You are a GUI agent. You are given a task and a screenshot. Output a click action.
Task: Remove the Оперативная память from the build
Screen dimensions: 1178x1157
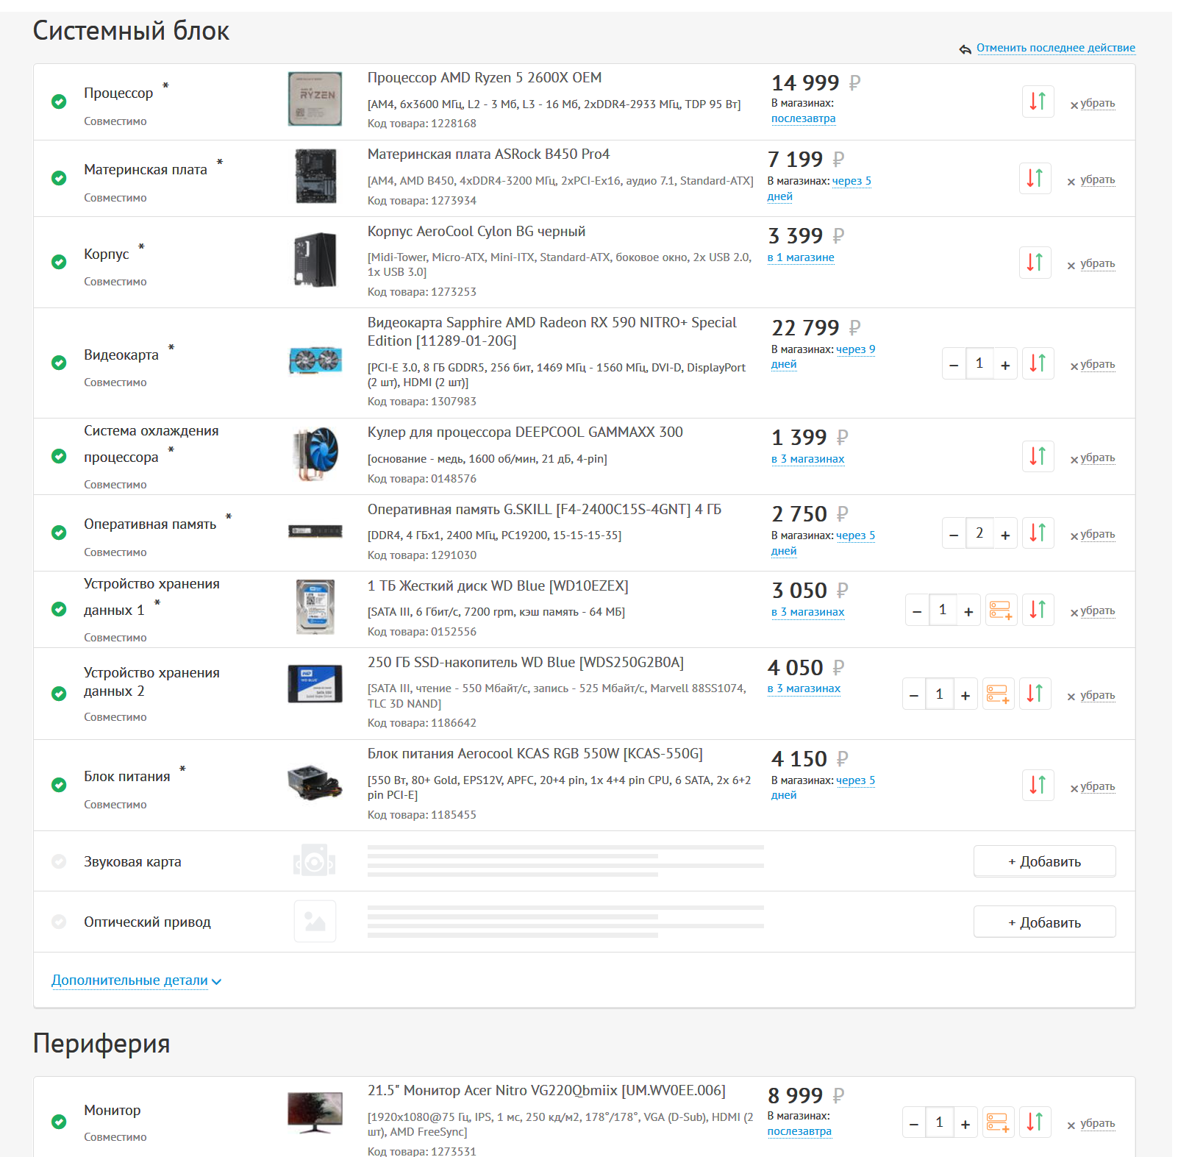1093,535
